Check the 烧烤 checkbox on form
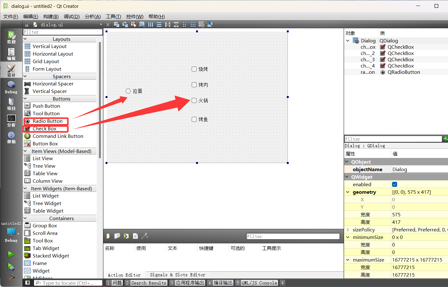 pyautogui.click(x=194, y=69)
